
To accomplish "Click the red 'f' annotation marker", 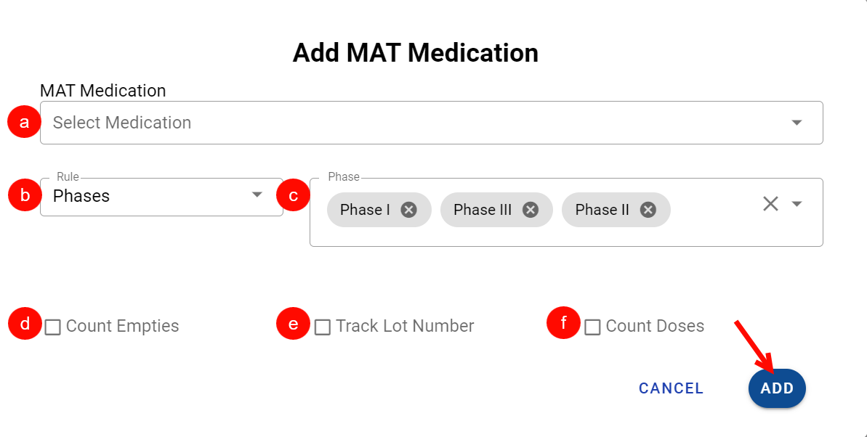I will point(563,323).
